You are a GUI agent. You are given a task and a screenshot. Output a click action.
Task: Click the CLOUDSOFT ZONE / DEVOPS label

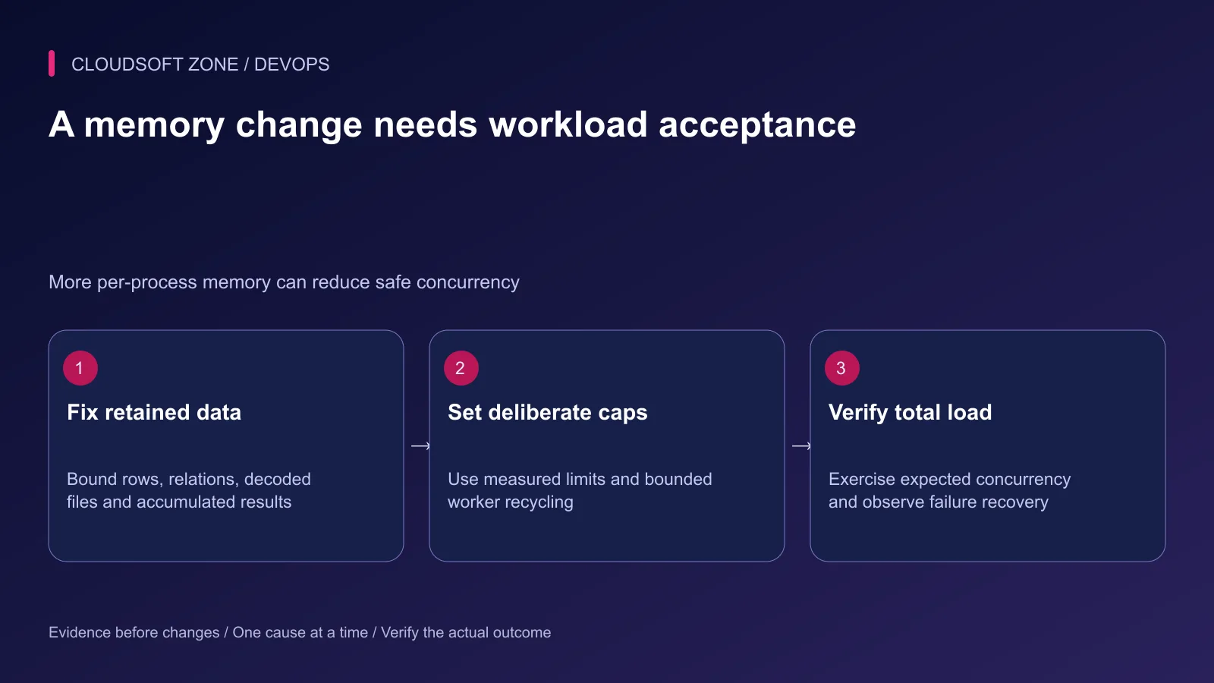coord(200,65)
